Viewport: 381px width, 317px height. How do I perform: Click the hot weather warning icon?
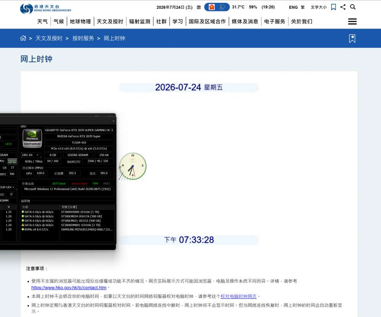point(211,7)
